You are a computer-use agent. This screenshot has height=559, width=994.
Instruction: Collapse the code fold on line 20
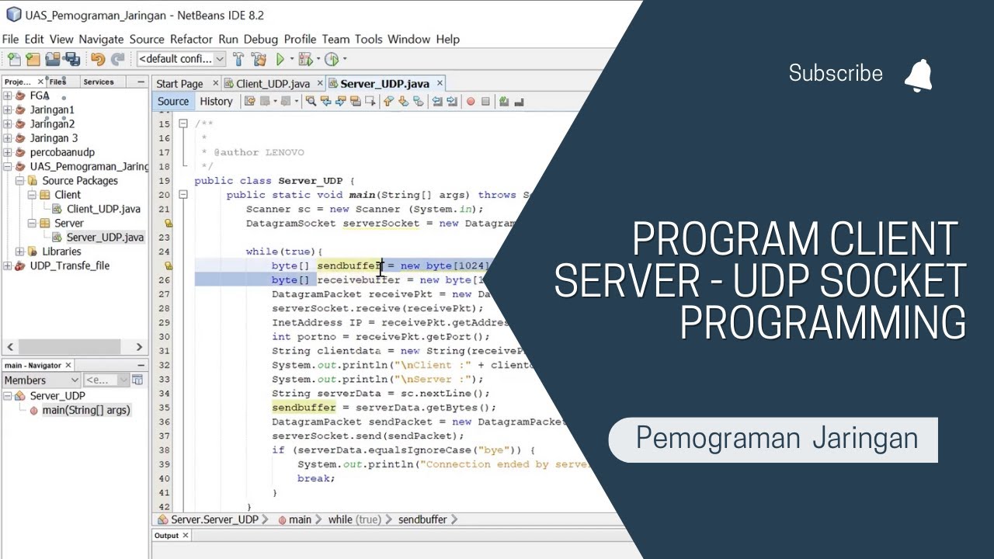(x=183, y=195)
